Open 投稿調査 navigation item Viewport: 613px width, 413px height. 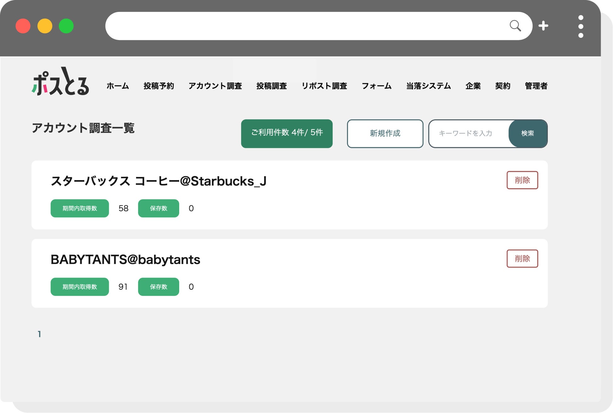coord(272,86)
